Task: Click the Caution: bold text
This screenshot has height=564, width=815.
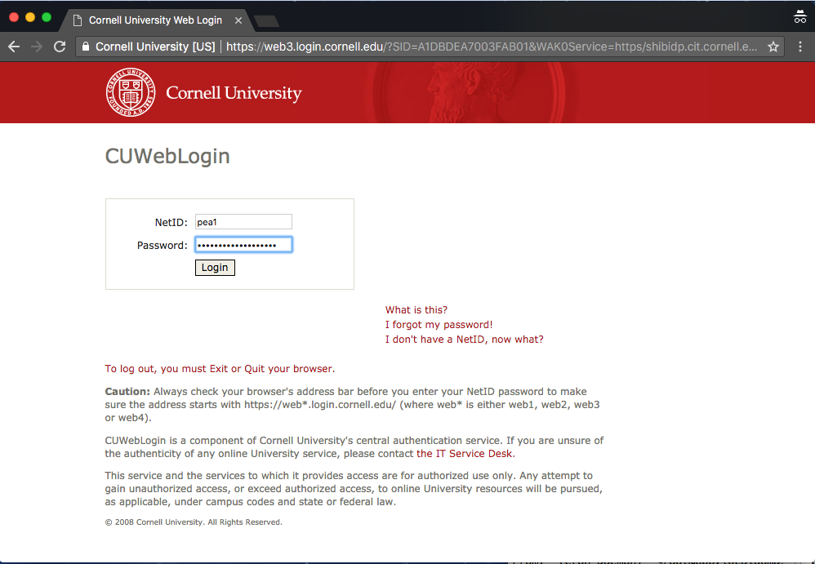Action: pos(127,392)
